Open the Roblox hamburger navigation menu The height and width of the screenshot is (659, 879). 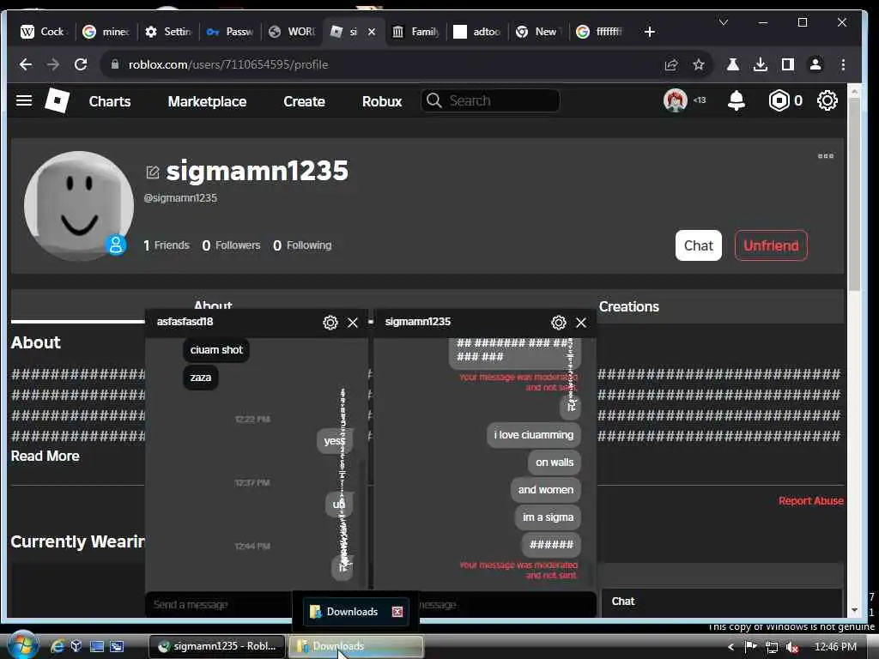[x=23, y=101]
